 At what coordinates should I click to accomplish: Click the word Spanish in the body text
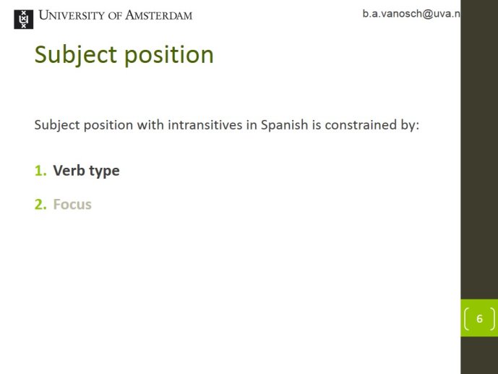click(284, 125)
